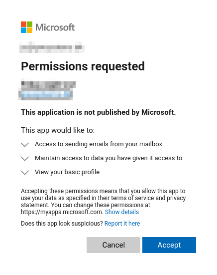Click Maintain access to data permission text
The width and height of the screenshot is (217, 275).
108,158
